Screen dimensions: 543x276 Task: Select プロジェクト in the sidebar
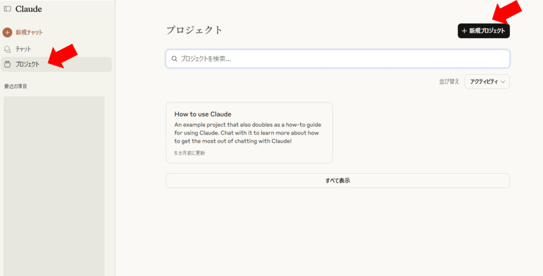(x=56, y=64)
